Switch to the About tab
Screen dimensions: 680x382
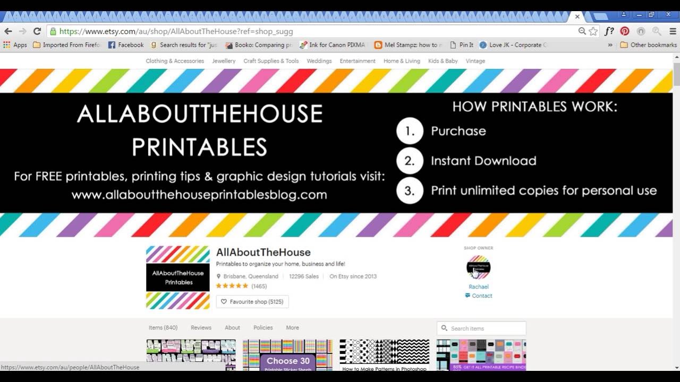click(232, 328)
